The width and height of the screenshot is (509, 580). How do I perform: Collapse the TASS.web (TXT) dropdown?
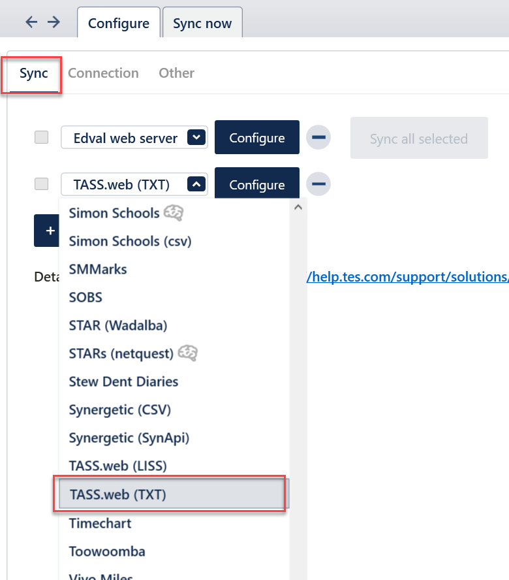click(197, 185)
